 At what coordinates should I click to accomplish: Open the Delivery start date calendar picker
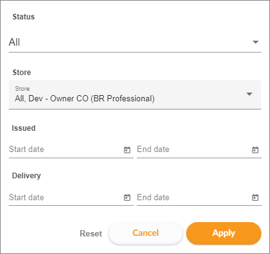(127, 197)
